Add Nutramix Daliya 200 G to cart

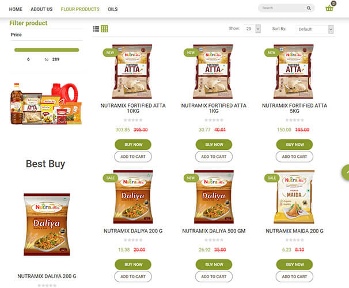click(133, 276)
